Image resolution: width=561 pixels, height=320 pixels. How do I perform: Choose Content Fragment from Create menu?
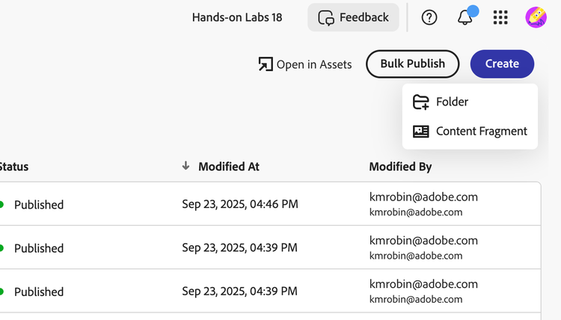pyautogui.click(x=481, y=131)
